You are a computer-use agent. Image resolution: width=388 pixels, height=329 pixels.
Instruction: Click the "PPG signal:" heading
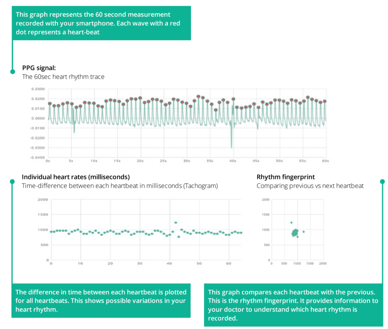(x=39, y=68)
